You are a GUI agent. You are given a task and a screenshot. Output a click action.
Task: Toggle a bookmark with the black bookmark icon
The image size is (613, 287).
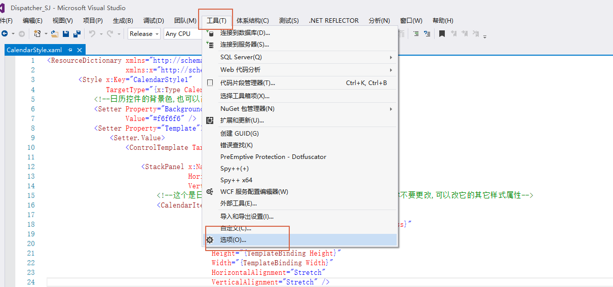click(x=442, y=34)
